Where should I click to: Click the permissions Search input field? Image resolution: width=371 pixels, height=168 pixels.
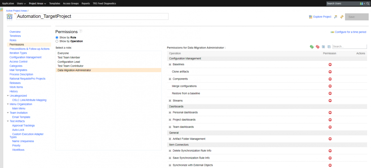(349, 47)
